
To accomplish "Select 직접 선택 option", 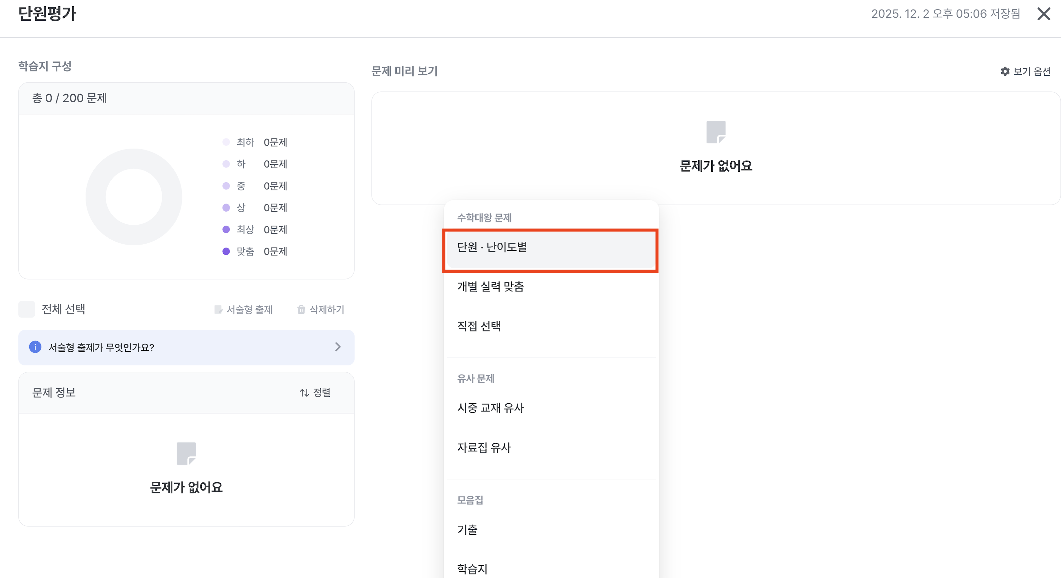I will 479,326.
